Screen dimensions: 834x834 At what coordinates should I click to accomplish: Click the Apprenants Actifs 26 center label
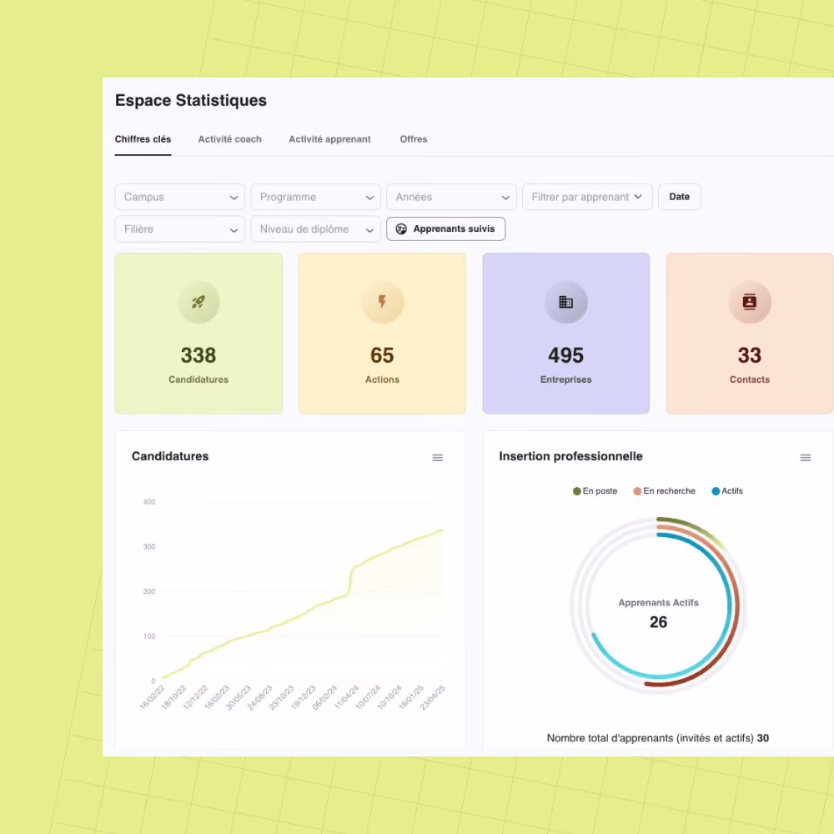pyautogui.click(x=659, y=613)
